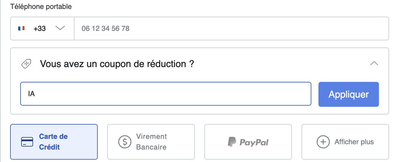This screenshot has width=398, height=162.
Task: Click the circled plus icon
Action: click(x=323, y=142)
